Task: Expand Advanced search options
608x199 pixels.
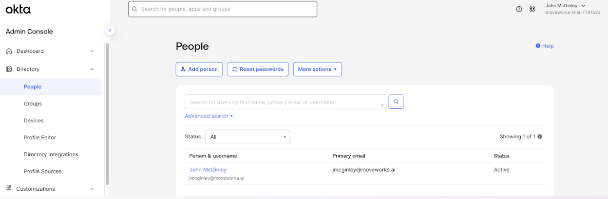Action: point(209,116)
